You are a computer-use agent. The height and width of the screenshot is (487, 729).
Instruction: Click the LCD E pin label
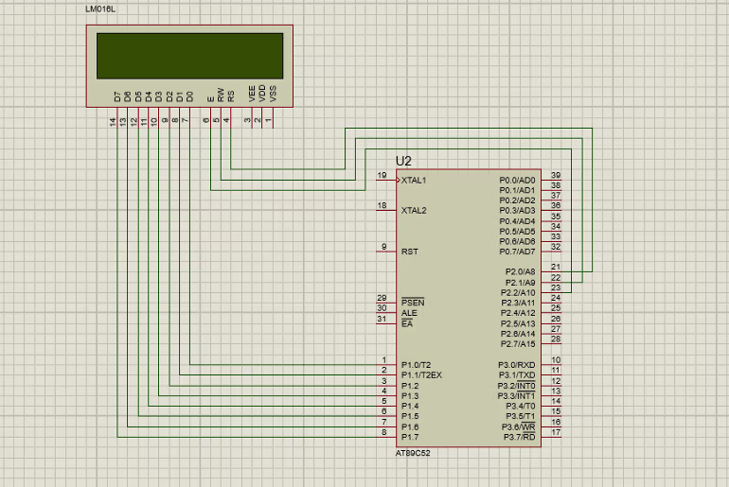pyautogui.click(x=210, y=99)
